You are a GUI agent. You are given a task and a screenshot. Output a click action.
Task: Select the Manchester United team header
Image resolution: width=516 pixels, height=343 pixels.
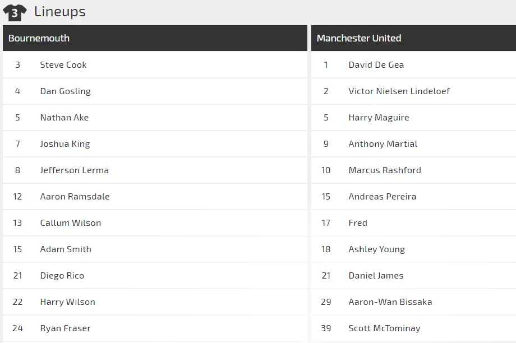[x=359, y=38]
